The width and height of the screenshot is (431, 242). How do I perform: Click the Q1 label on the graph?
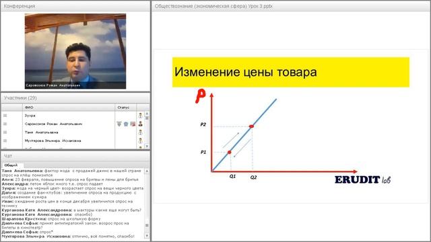pyautogui.click(x=232, y=176)
